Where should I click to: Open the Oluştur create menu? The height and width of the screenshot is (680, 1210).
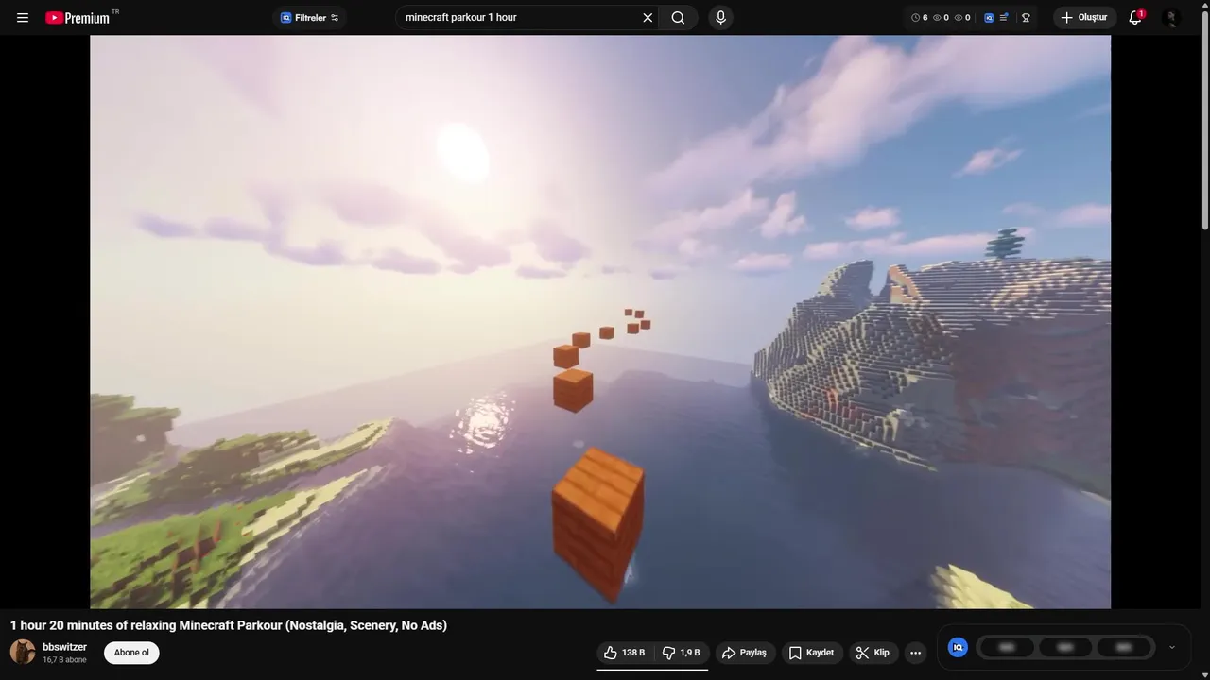[1084, 18]
